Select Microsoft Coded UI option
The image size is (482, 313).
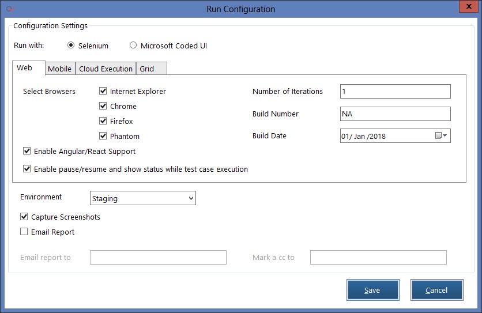pyautogui.click(x=133, y=46)
